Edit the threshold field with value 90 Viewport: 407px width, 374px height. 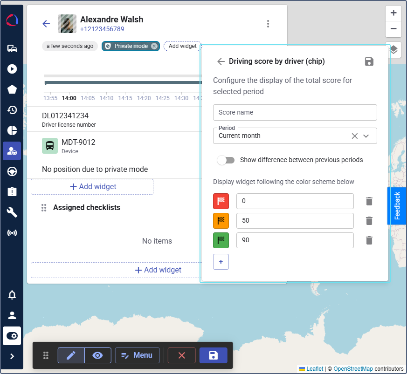coord(295,240)
